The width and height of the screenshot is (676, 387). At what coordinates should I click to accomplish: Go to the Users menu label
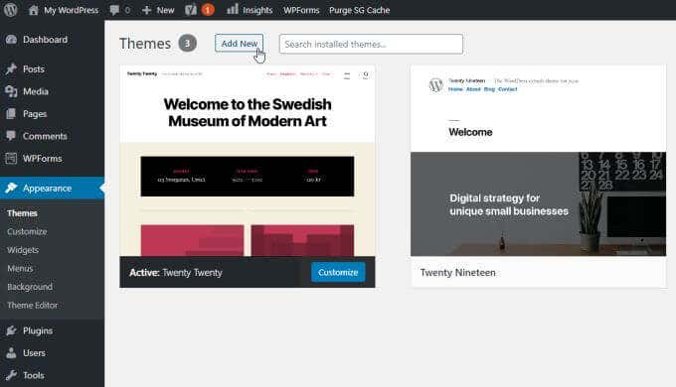pyautogui.click(x=34, y=353)
